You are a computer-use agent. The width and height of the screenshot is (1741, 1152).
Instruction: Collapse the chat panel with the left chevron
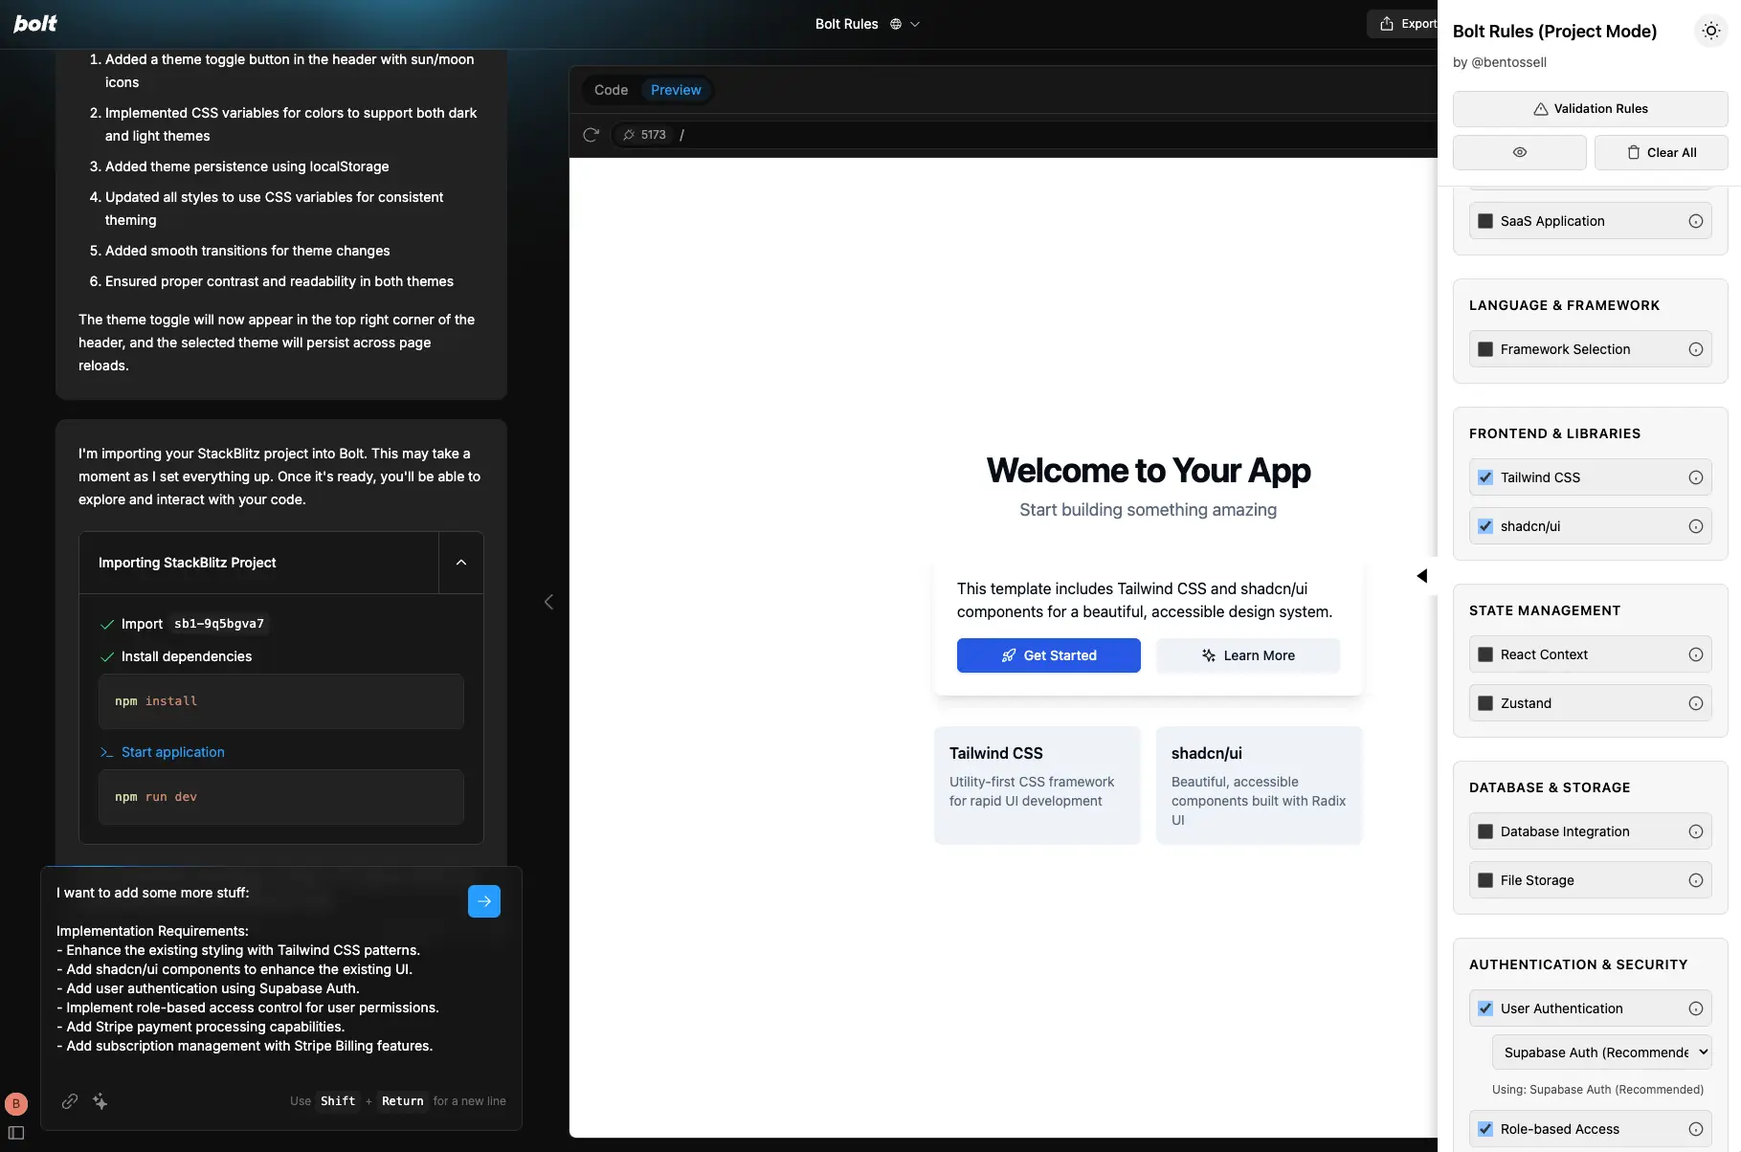(x=548, y=602)
